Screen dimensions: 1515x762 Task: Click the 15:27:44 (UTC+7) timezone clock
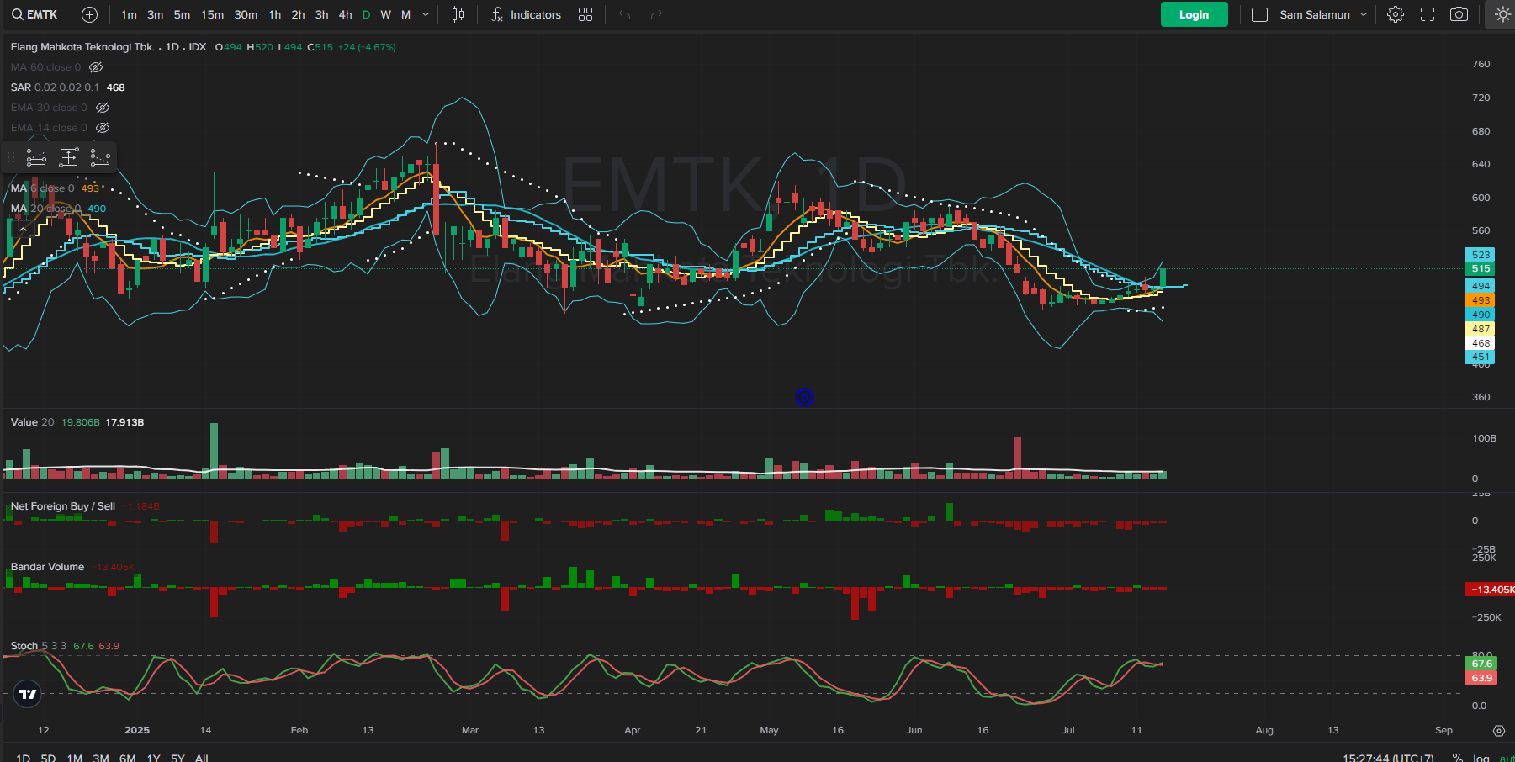coord(1388,757)
